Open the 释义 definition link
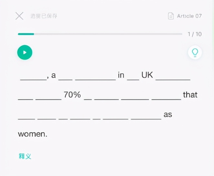Viewport: 214px width, 176px height. 25,156
